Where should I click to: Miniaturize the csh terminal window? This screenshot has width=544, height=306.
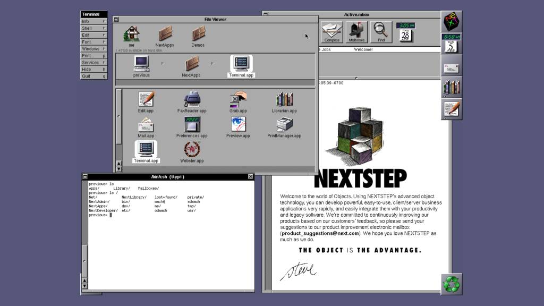(85, 176)
